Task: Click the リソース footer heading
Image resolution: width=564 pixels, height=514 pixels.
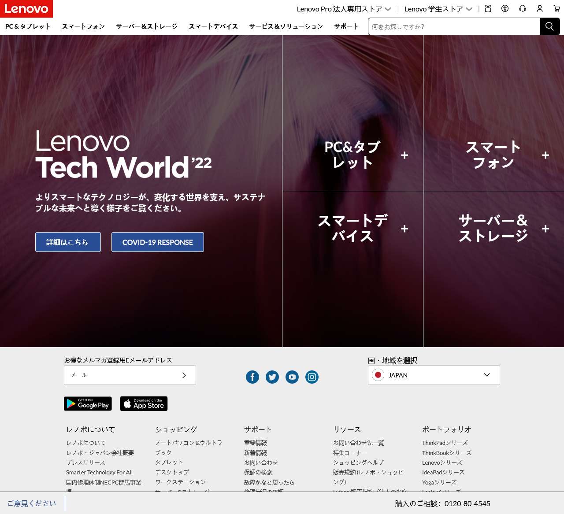Action: pos(347,429)
